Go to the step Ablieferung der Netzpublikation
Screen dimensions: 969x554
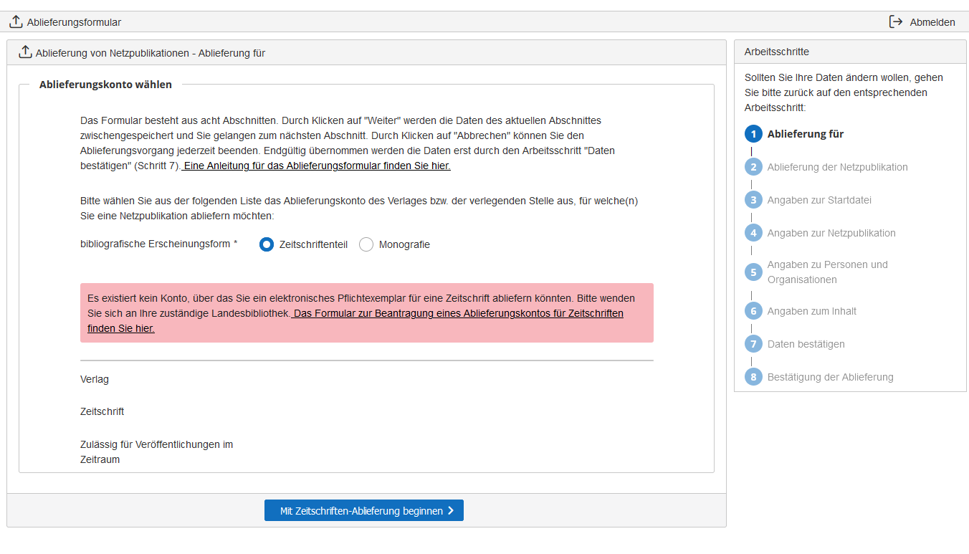pyautogui.click(x=838, y=167)
